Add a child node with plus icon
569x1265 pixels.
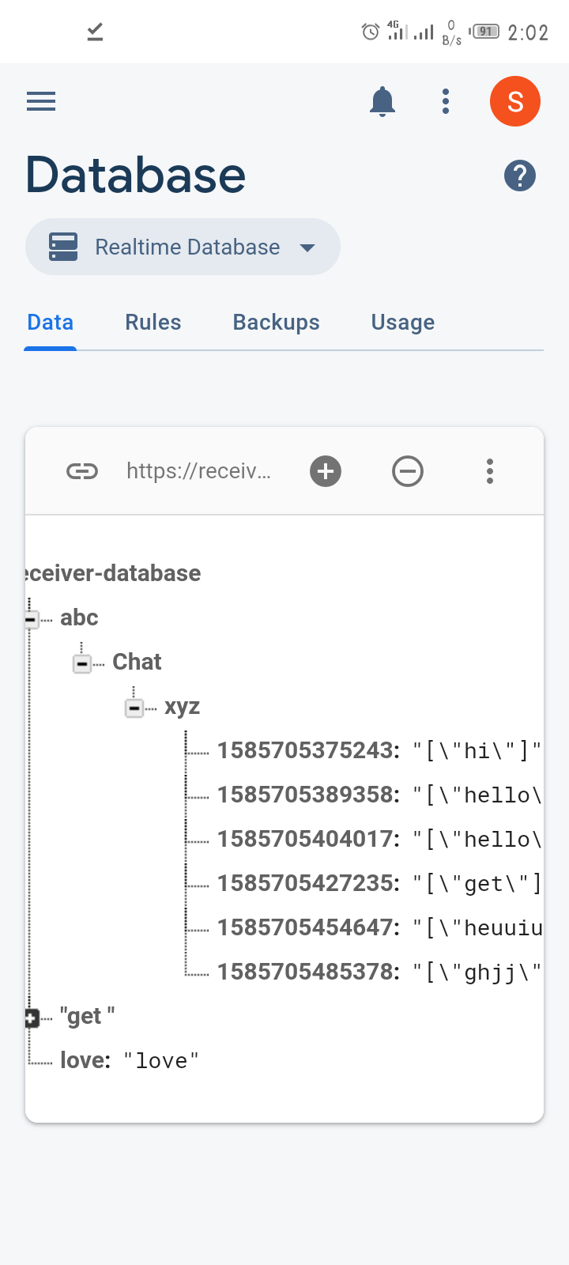(x=326, y=472)
